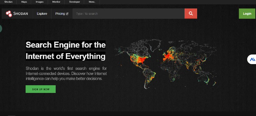The image size is (256, 116).
Task: Click the external-link icon beside Pricing
Action: tap(67, 14)
